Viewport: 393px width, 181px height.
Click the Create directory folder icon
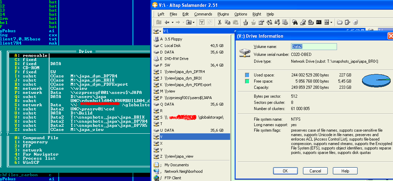(x=340, y=22)
